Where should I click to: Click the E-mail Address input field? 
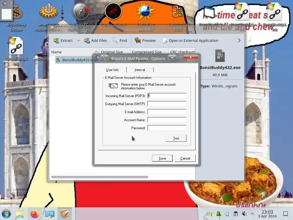tap(167, 112)
